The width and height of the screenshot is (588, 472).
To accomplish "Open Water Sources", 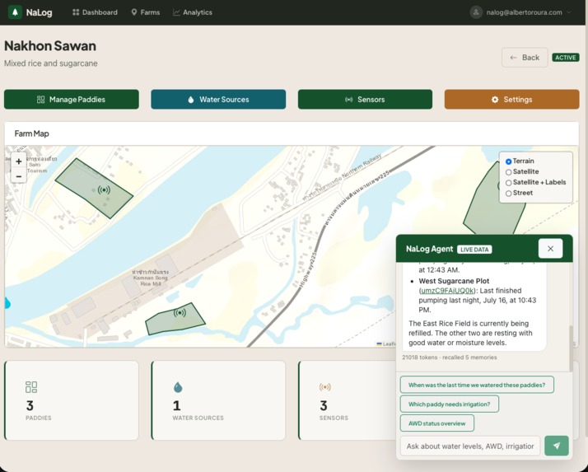I will pos(218,100).
